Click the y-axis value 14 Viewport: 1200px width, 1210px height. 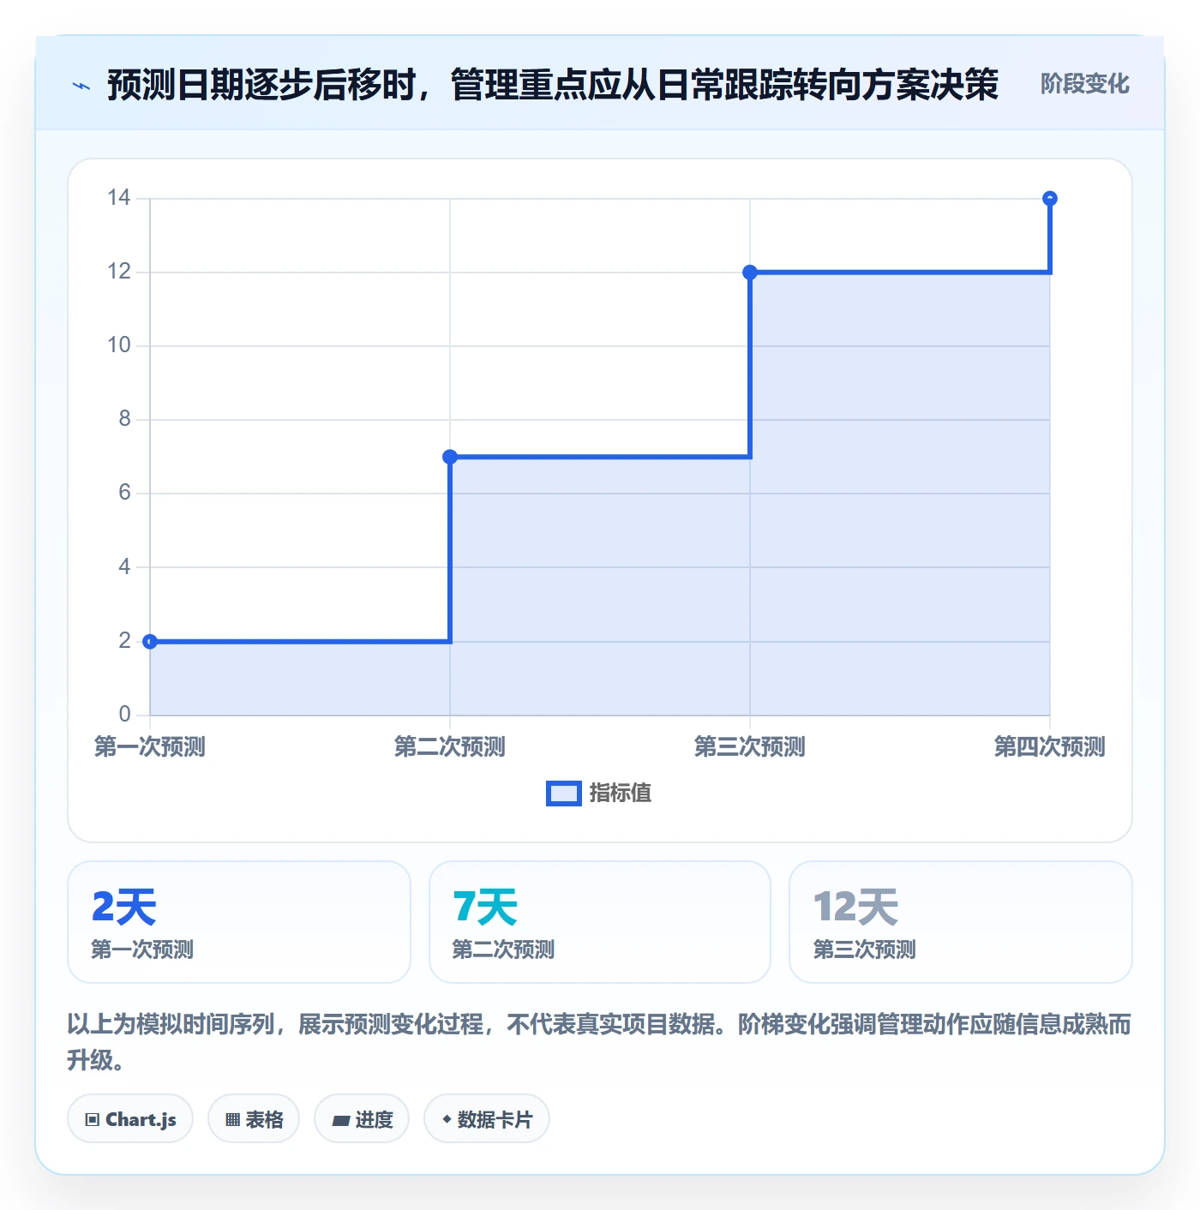[x=119, y=198]
